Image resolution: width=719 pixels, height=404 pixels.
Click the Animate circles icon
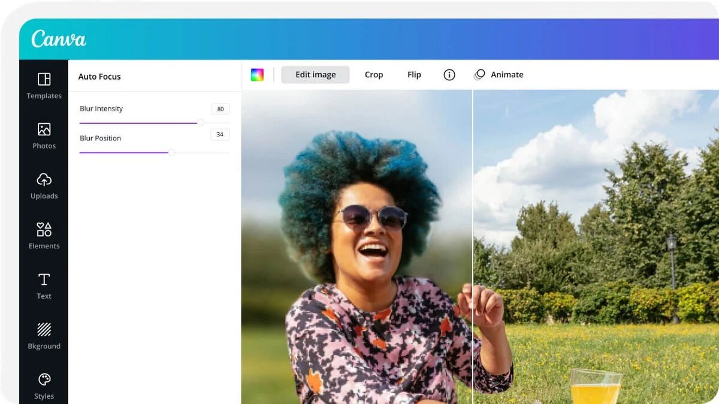tap(479, 75)
